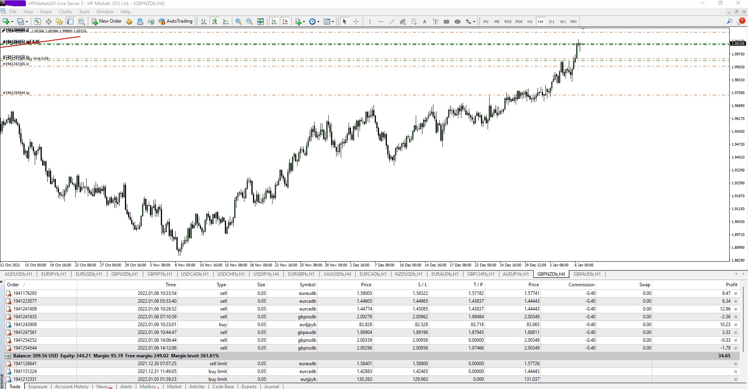Viewport: 748px width, 389px height.
Task: Select the Vertical Line drawing tool
Action: [369, 21]
